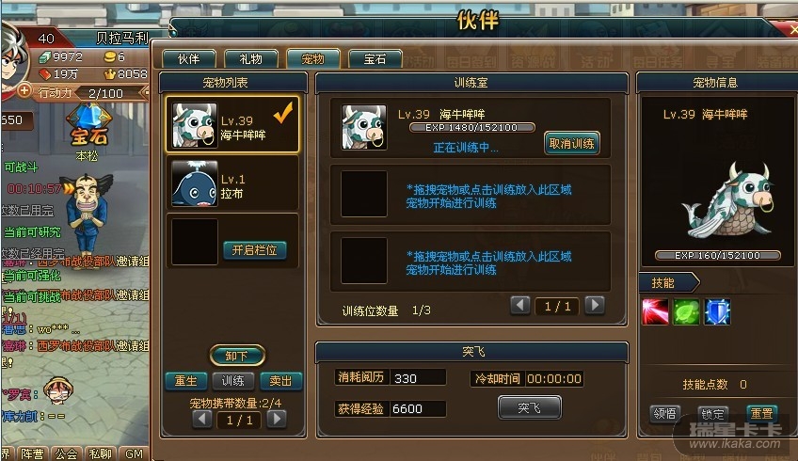Select Lv.1 拉布 whale pet in list
This screenshot has width=798, height=461.
(x=232, y=183)
